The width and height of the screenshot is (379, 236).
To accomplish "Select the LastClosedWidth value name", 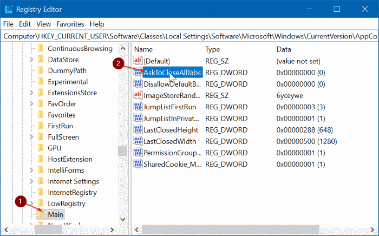I will click(169, 141).
